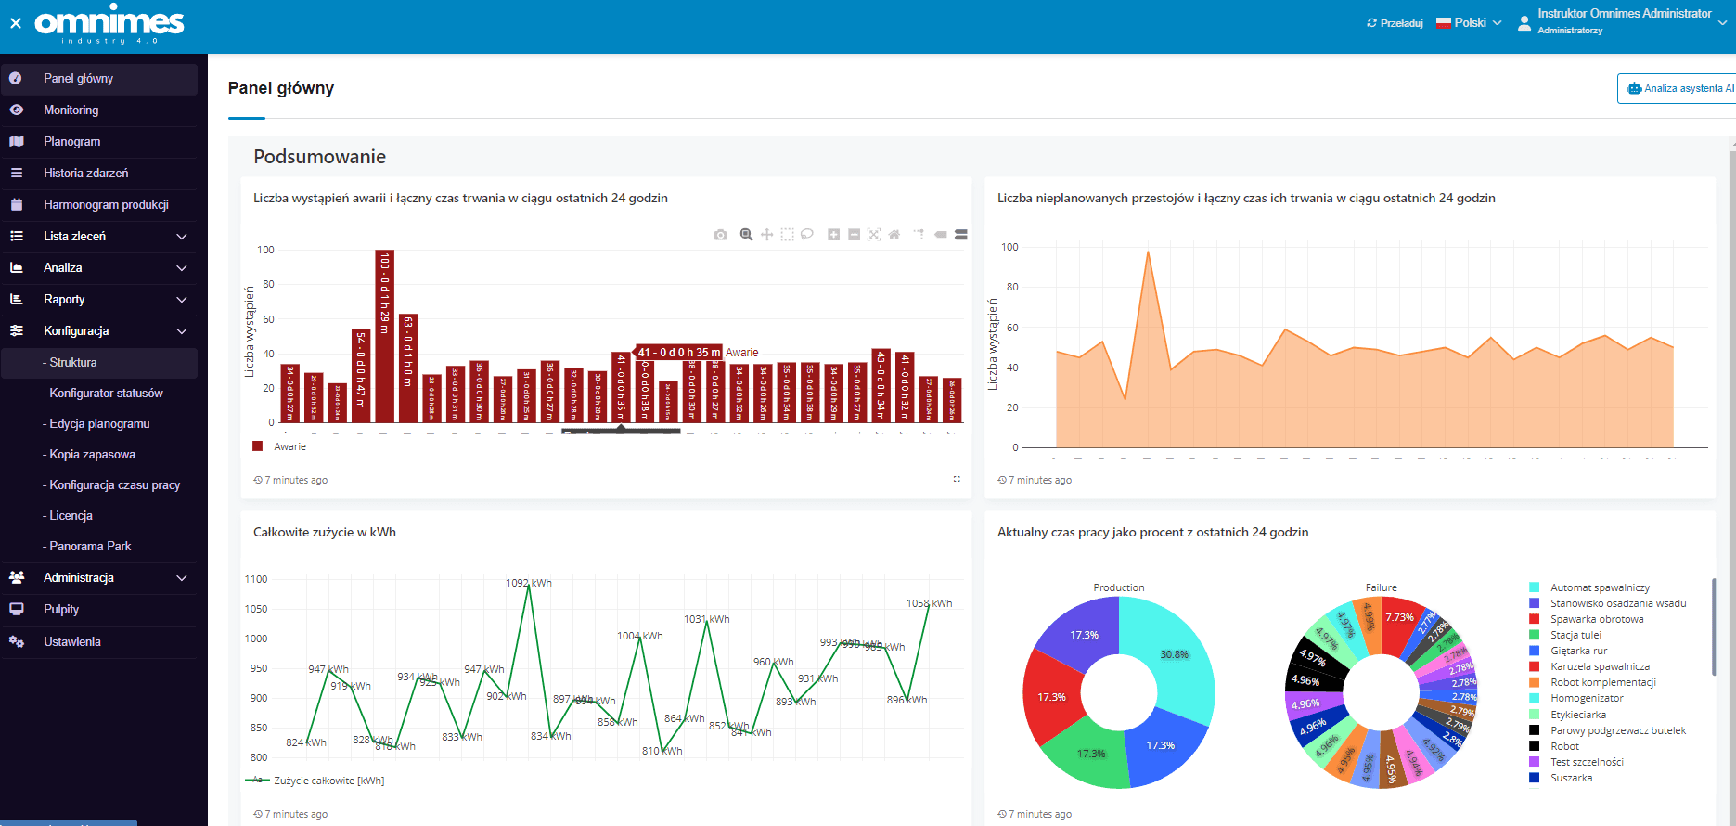Viewport: 1736px width, 826px height.
Task: Click the Przeładuj reload button
Action: 1395,23
